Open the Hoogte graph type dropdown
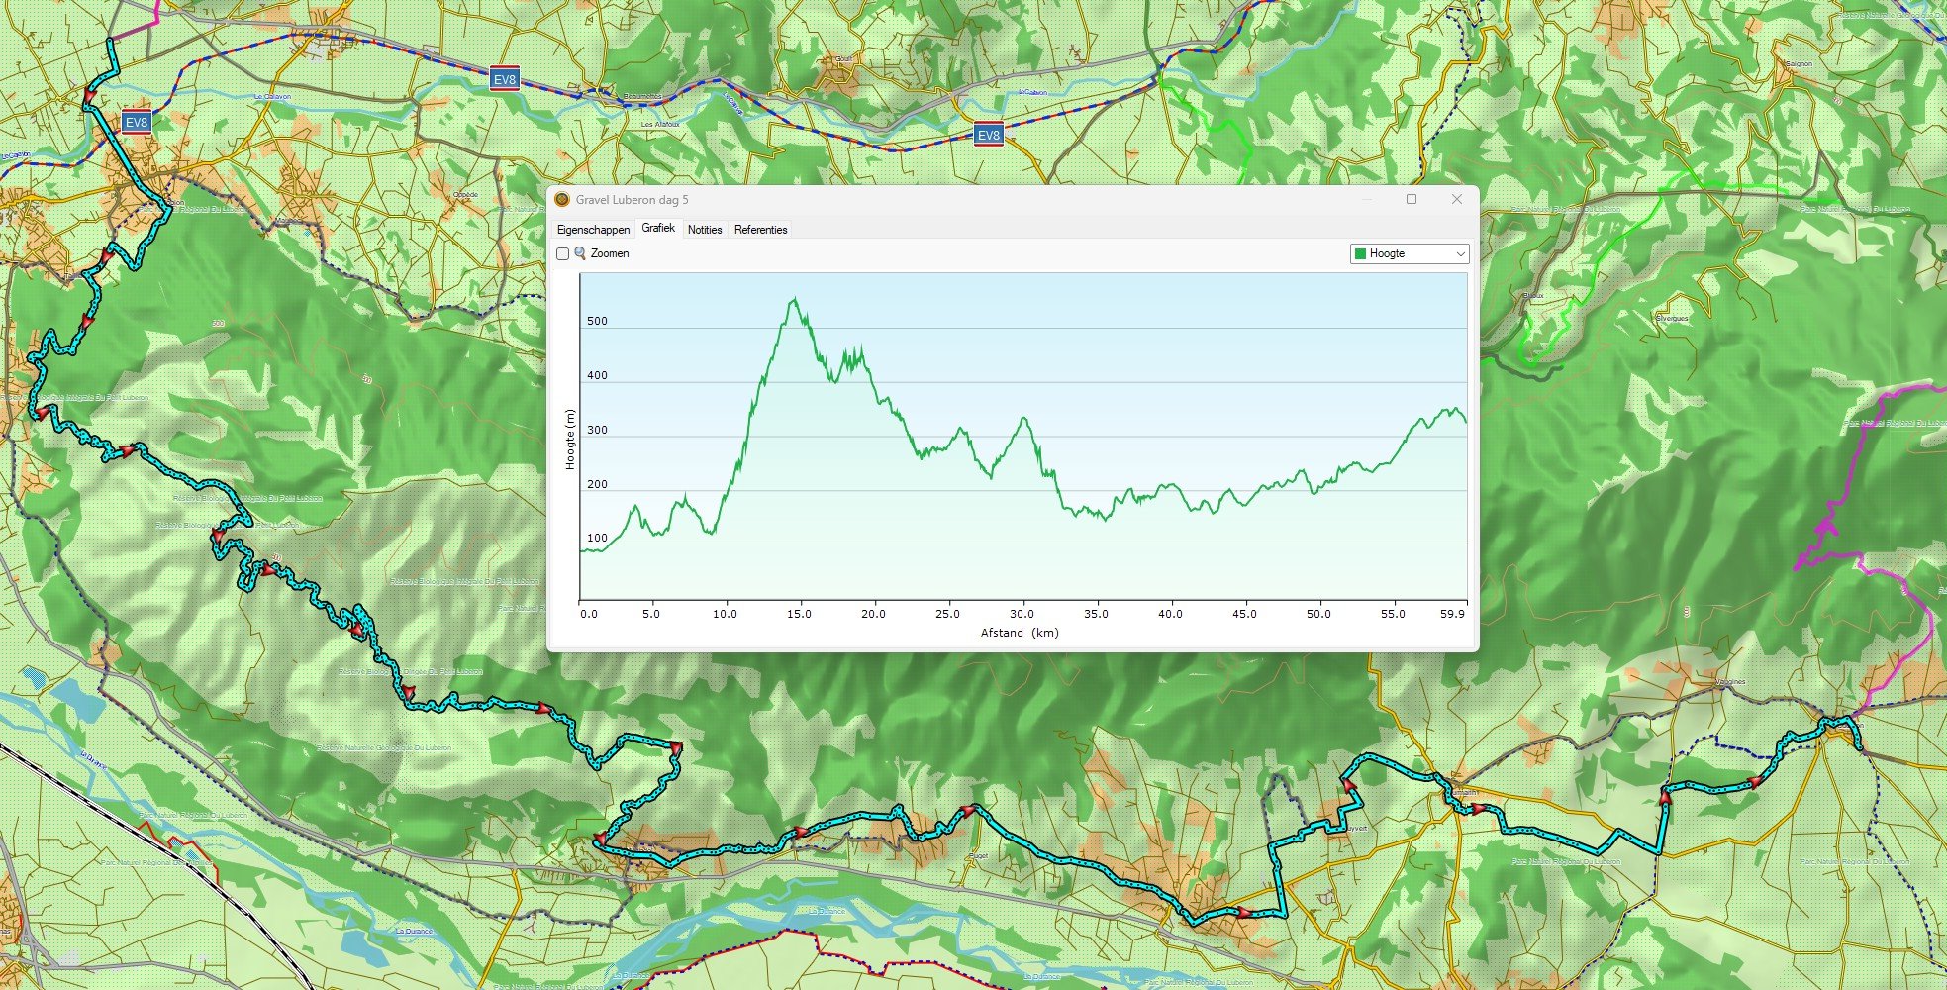Image resolution: width=1947 pixels, height=990 pixels. coord(1459,254)
